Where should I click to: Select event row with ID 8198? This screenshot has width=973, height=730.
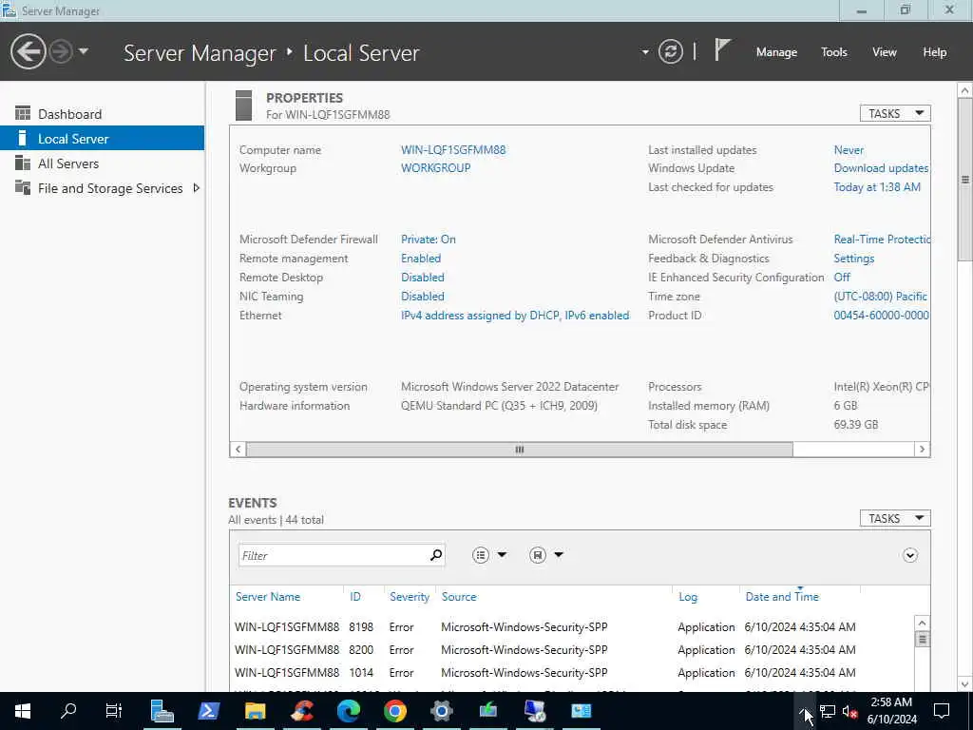click(x=572, y=627)
